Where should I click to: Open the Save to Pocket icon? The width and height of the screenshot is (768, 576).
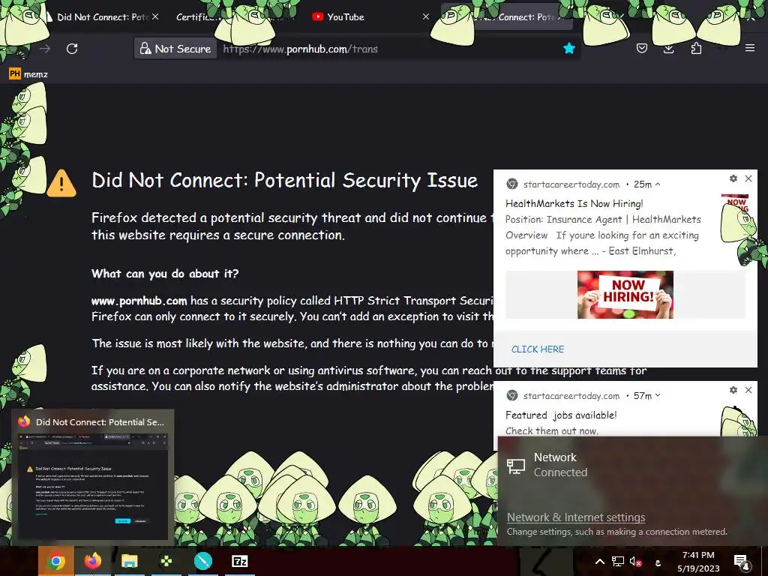[x=642, y=48]
